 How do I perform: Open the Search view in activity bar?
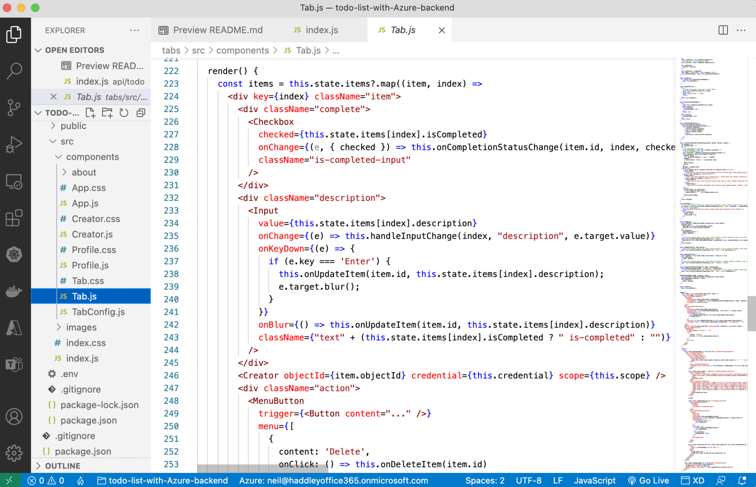(14, 71)
